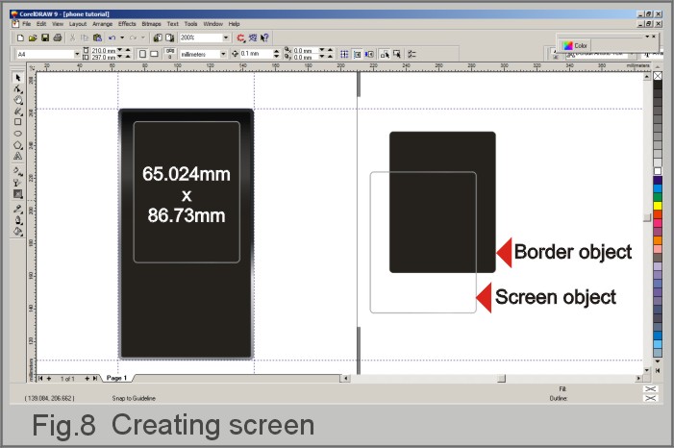Open the Options icon on property bar

(412, 54)
